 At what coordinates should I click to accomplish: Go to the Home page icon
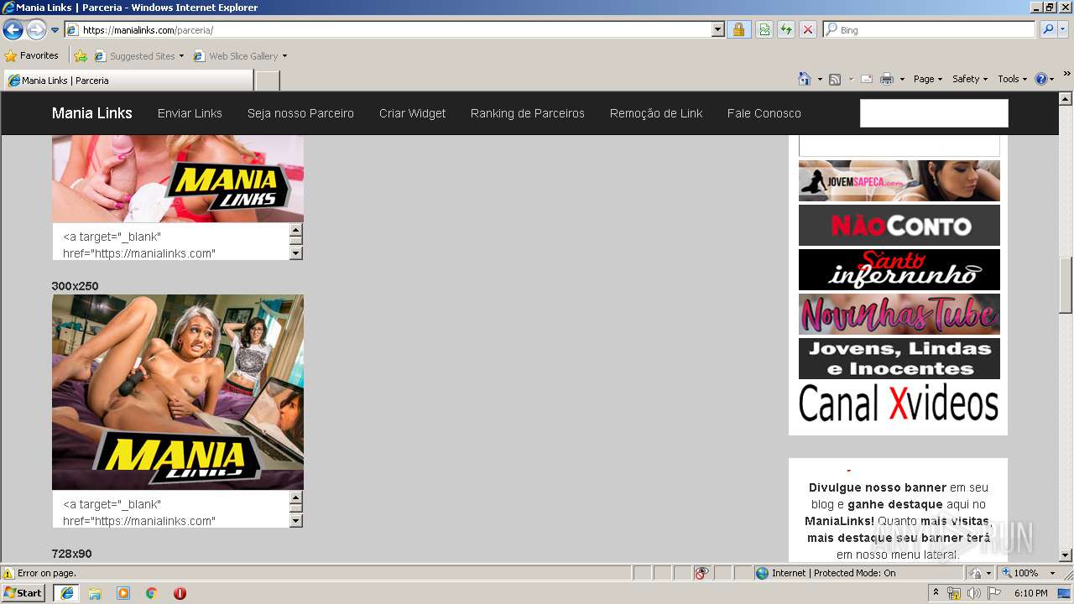[x=805, y=79]
